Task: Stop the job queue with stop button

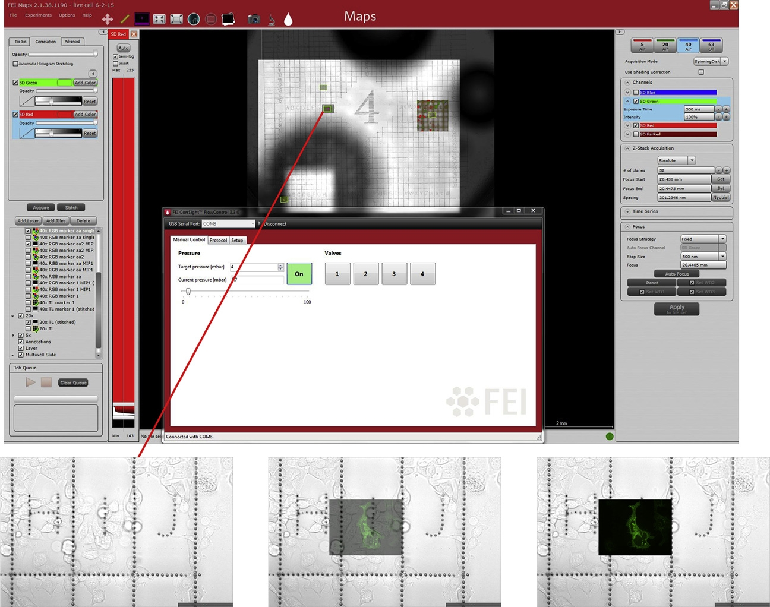Action: click(x=46, y=382)
